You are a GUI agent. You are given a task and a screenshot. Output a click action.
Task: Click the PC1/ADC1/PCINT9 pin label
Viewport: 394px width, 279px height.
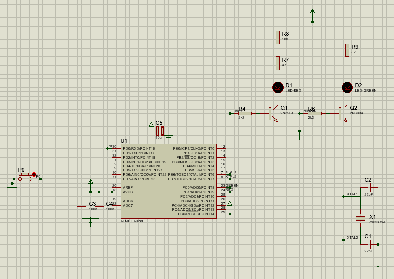(x=198, y=192)
